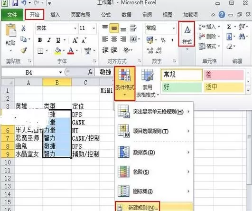Click Sort and Filter icon
This screenshot has height=211, width=252.
242,27
